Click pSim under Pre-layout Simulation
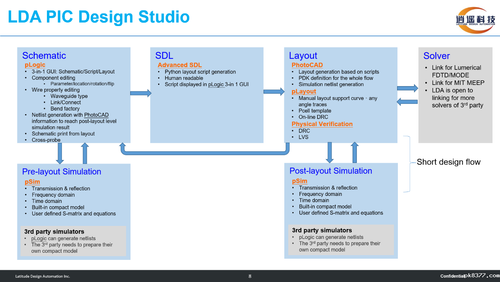Viewport: 500px width, 282px height. click(32, 182)
